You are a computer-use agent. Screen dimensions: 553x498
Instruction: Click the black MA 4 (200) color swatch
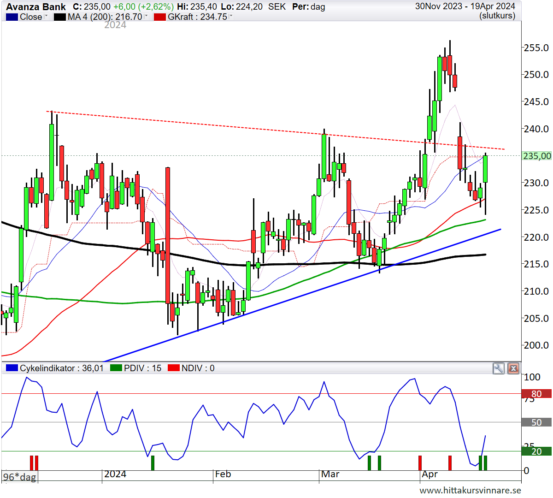(60, 17)
